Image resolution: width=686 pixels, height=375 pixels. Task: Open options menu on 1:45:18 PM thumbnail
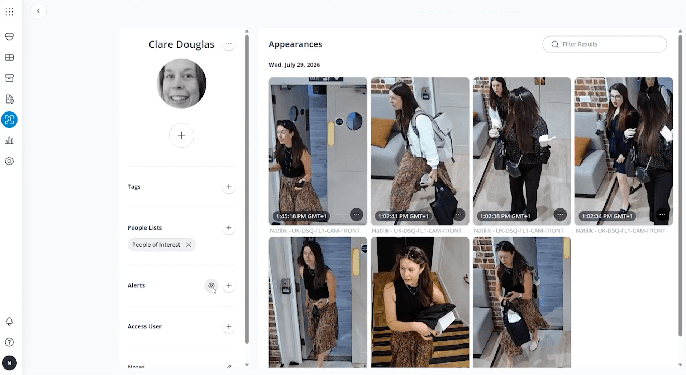[356, 215]
